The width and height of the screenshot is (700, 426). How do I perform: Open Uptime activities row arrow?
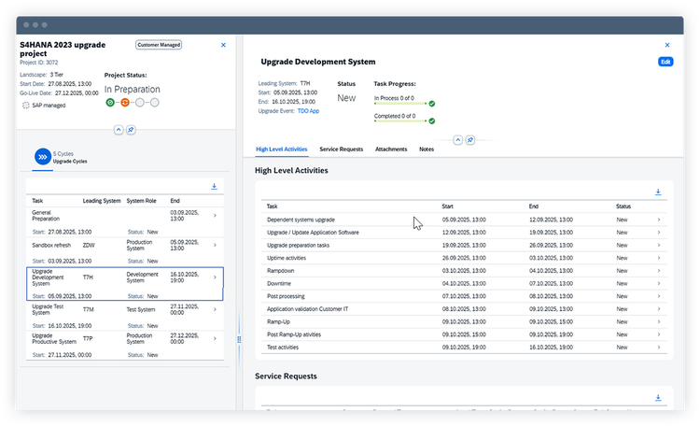tap(659, 258)
